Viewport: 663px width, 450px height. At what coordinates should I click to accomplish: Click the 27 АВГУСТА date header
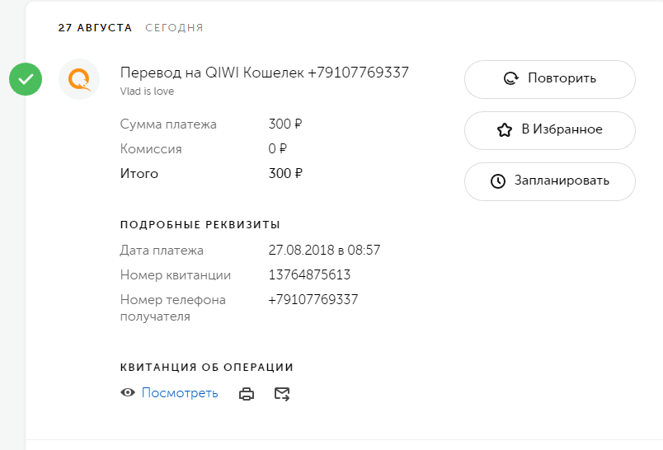point(95,28)
